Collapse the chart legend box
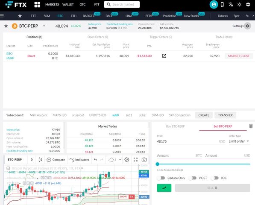255x205 pixels. 8,168
